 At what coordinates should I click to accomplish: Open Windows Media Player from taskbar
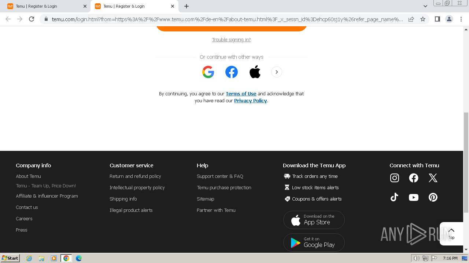[54, 258]
